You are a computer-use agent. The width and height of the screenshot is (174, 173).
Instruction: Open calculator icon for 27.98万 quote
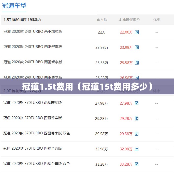(137, 103)
